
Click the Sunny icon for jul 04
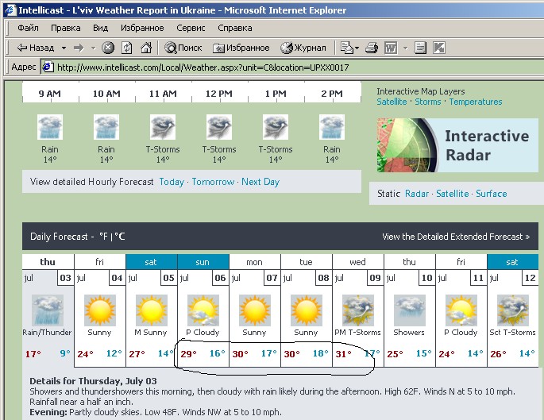(x=100, y=310)
